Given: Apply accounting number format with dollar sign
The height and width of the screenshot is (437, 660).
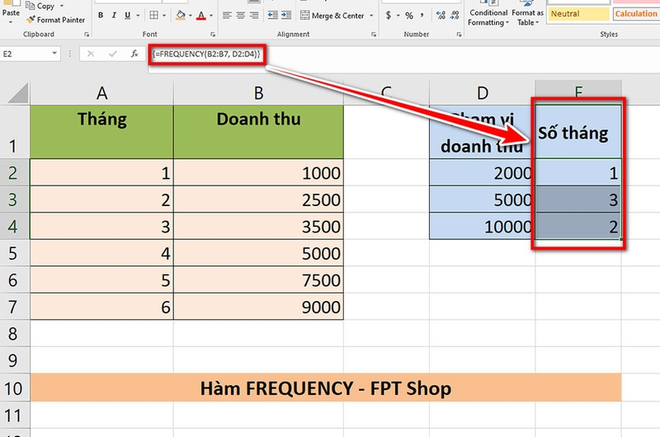Looking at the screenshot, I should 388,16.
